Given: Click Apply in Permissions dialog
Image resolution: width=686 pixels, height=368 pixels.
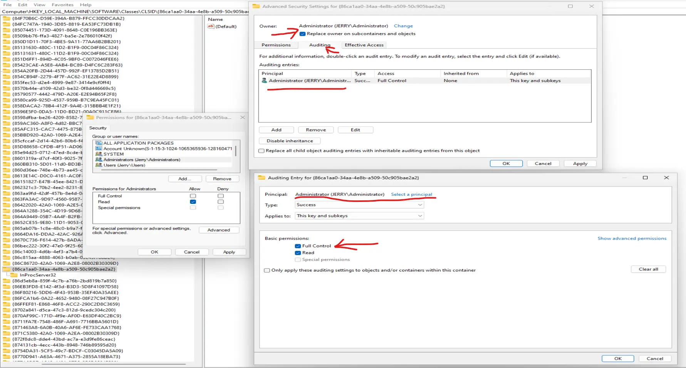Looking at the screenshot, I should pos(229,252).
